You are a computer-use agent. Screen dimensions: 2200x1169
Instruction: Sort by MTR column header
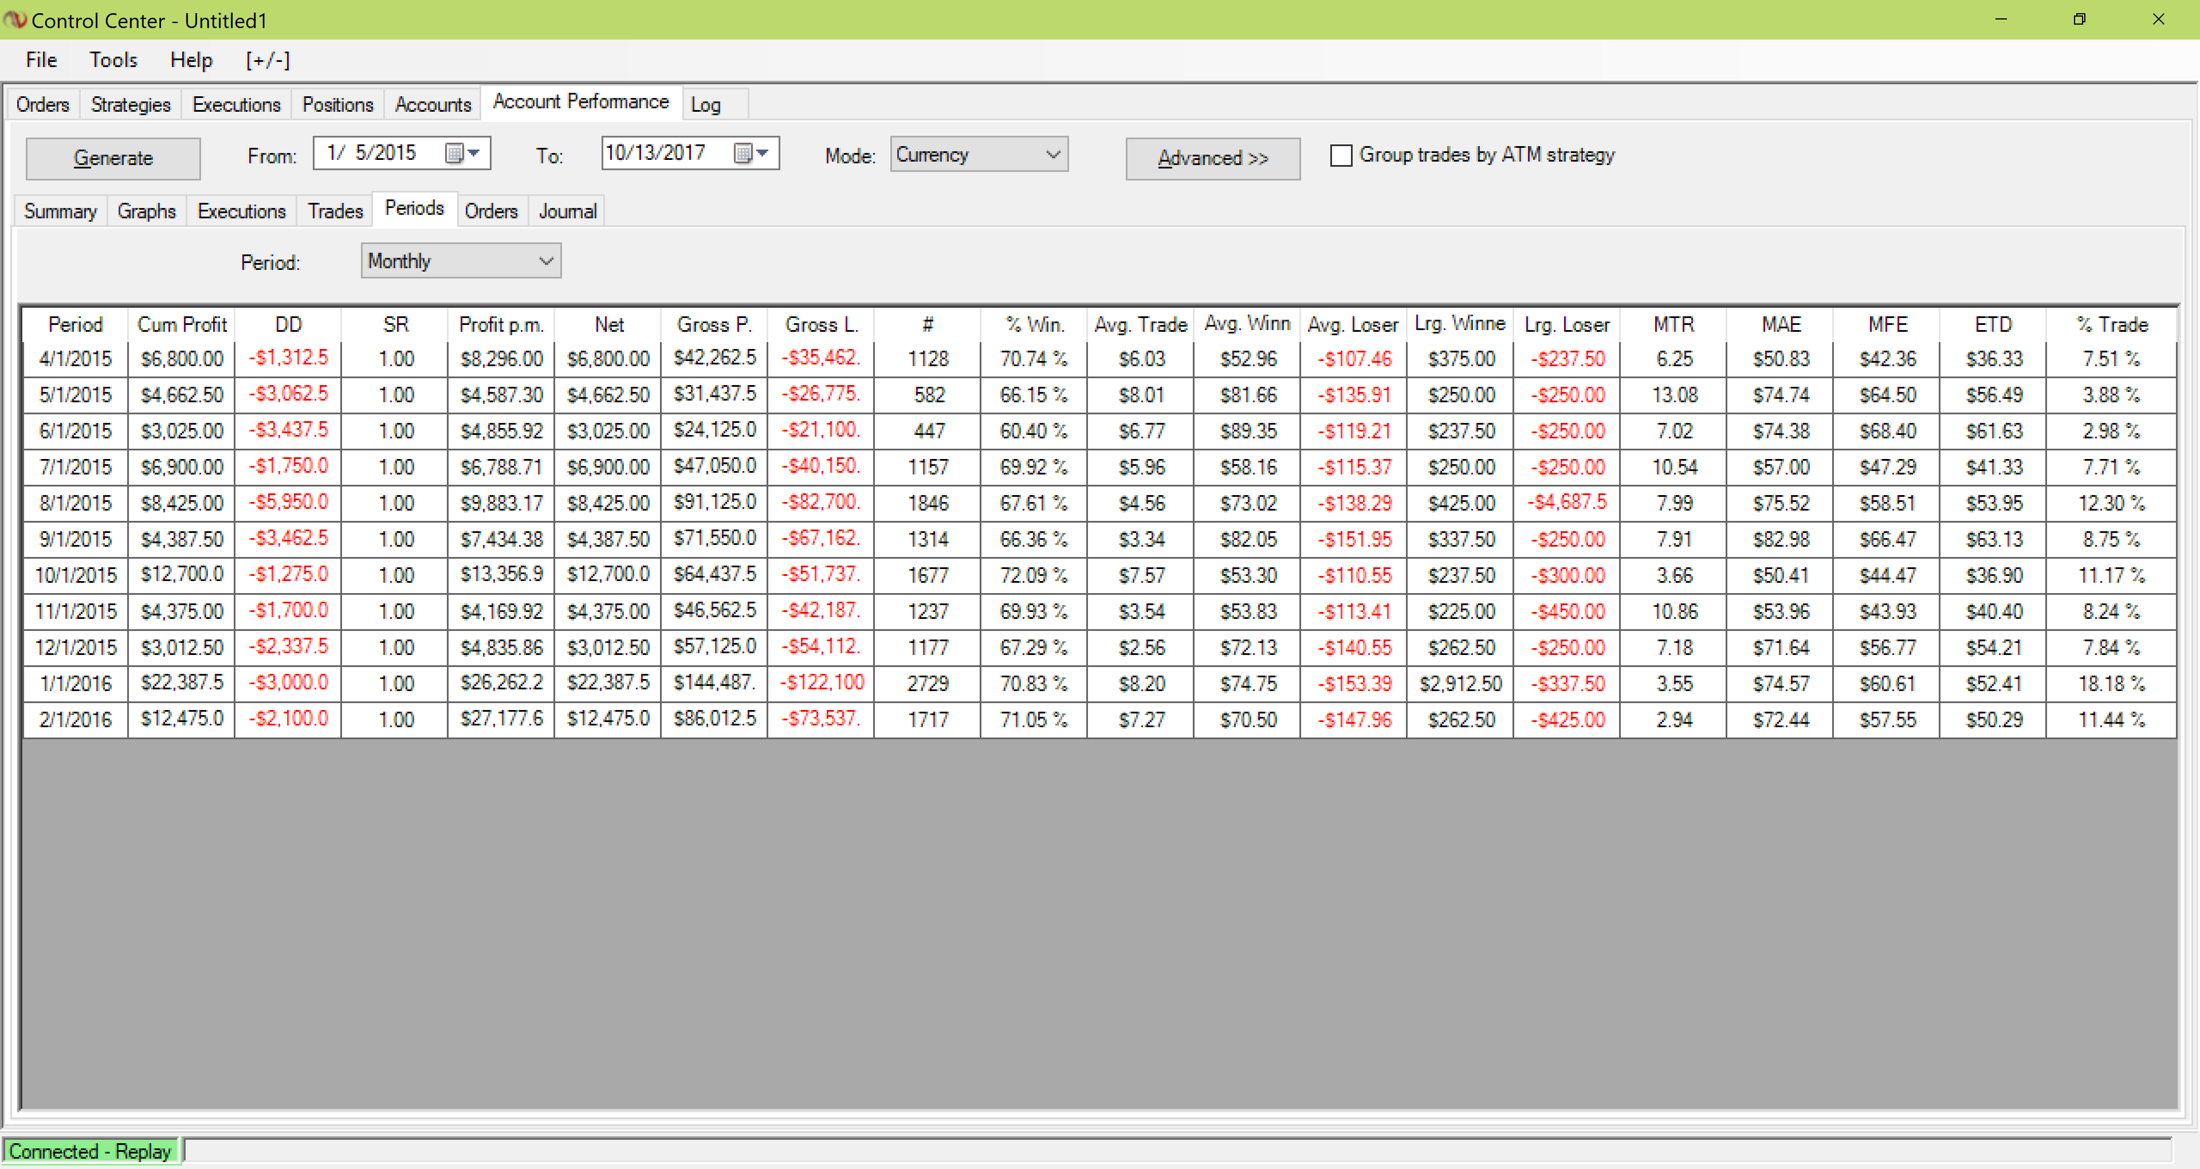tap(1674, 325)
